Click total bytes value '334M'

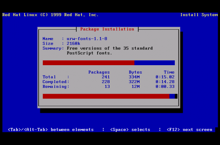click(x=134, y=77)
